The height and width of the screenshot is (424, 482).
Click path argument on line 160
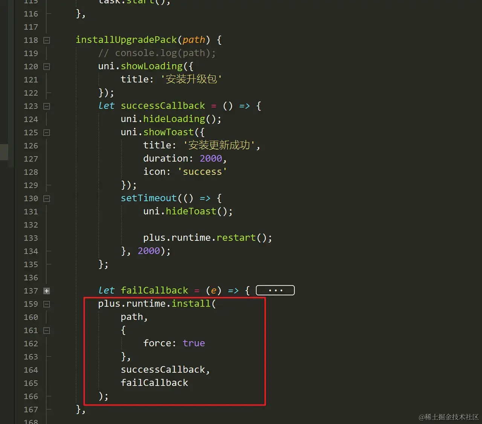[x=132, y=317]
